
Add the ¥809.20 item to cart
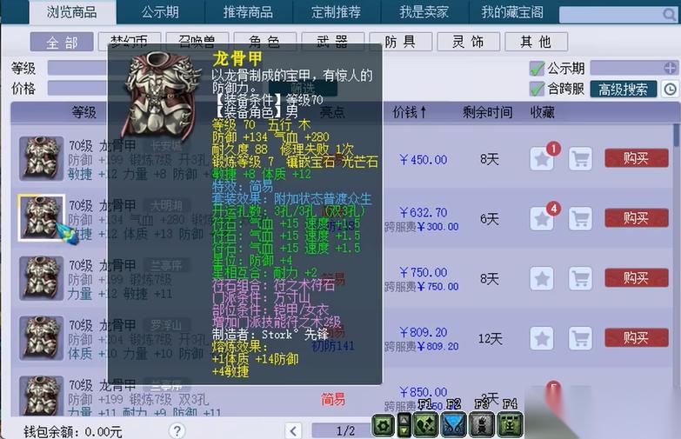click(581, 338)
